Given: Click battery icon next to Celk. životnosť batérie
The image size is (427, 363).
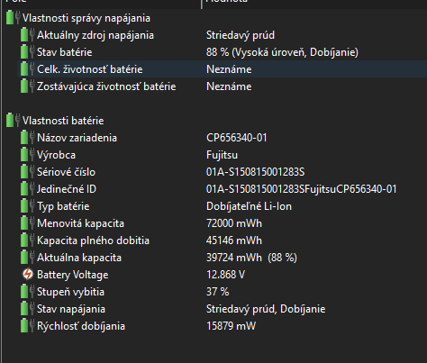Looking at the screenshot, I should [x=28, y=69].
